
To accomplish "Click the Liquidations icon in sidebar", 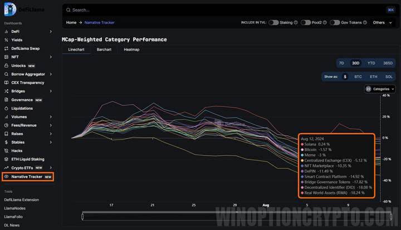I will (x=6, y=108).
